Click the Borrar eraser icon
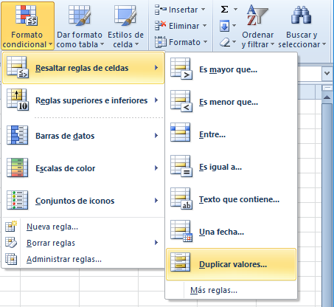The width and height of the screenshot is (334, 307). click(x=225, y=42)
